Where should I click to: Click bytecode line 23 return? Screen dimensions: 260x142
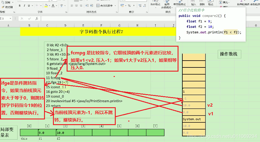[53, 105]
